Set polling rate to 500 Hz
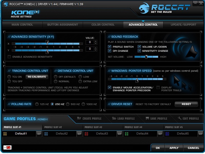 pos(68,104)
